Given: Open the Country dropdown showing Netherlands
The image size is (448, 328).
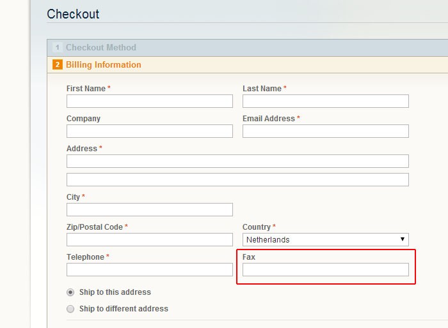Looking at the screenshot, I should coord(326,240).
